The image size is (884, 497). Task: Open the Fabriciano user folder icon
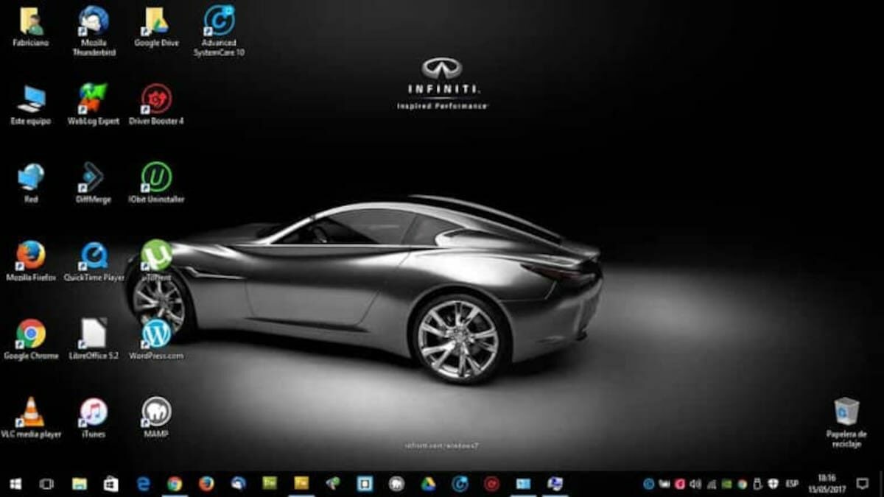point(31,26)
